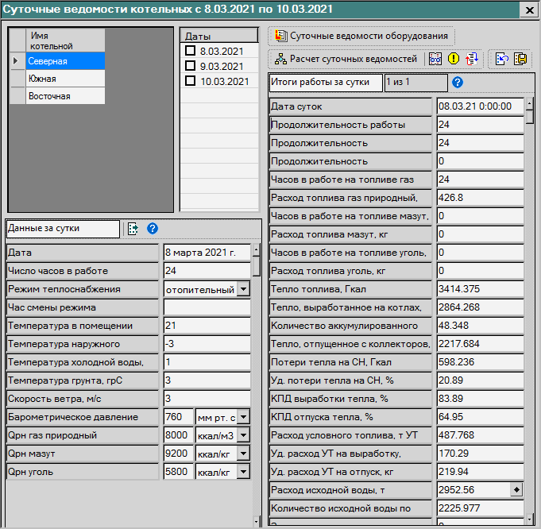Click the yellow document export icon
This screenshot has width=541, height=529.
520,59
